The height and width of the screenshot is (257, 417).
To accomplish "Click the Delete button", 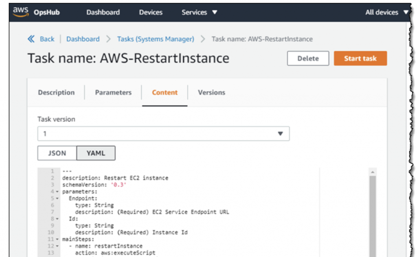I will [308, 59].
